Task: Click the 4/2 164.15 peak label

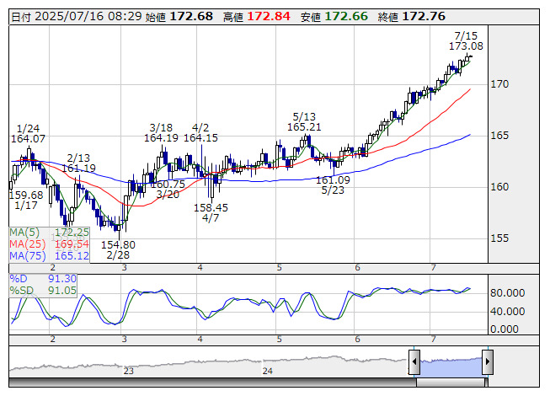Action: coord(200,132)
